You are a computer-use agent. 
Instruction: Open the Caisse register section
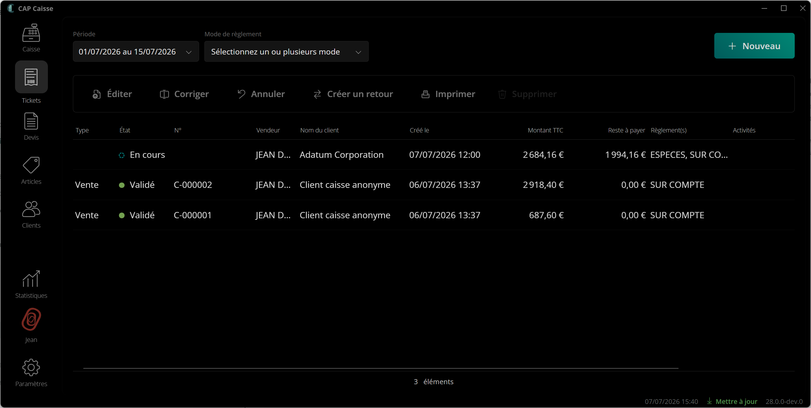[x=31, y=38]
